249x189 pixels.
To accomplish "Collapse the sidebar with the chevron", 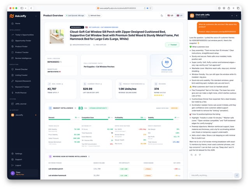I will point(36,16).
